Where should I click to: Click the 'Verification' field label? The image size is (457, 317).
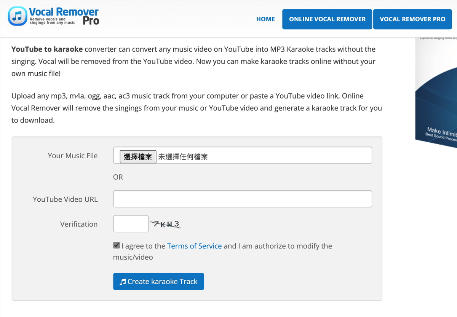[x=79, y=225]
